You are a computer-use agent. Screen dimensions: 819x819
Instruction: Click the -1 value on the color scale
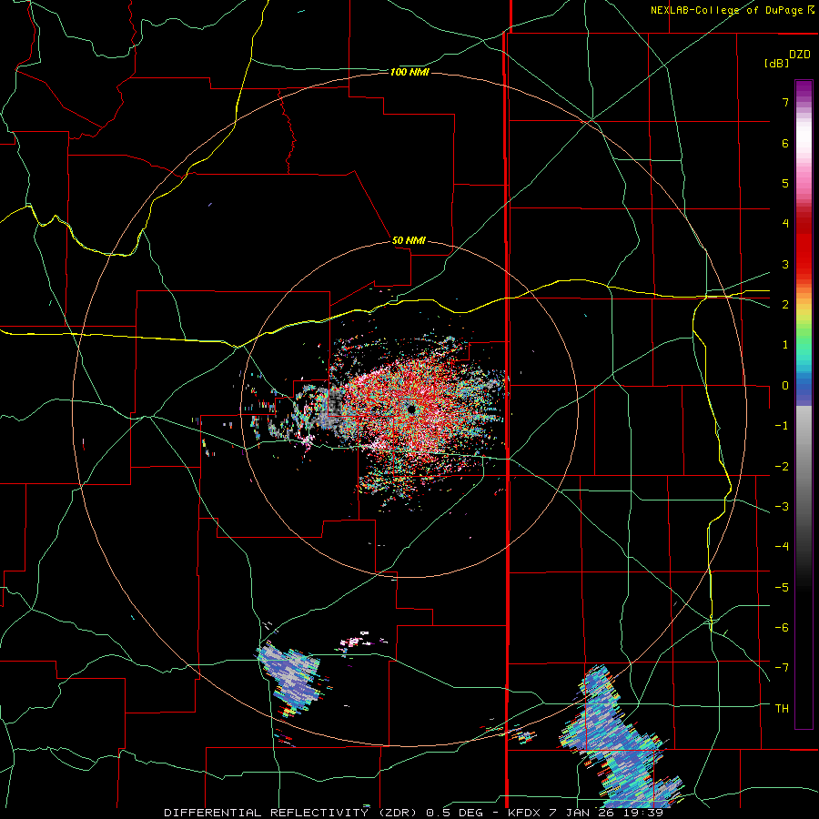tap(782, 426)
